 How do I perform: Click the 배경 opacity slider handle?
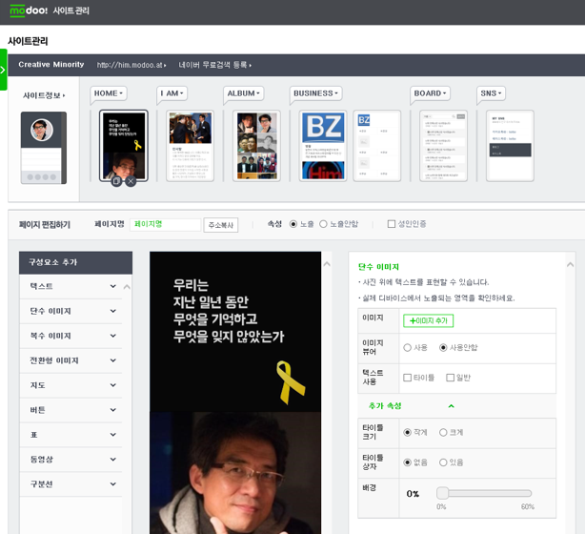coord(442,493)
